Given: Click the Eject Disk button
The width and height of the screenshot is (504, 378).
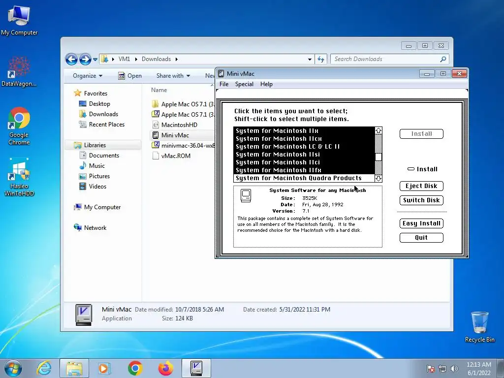Looking at the screenshot, I should pos(421,186).
